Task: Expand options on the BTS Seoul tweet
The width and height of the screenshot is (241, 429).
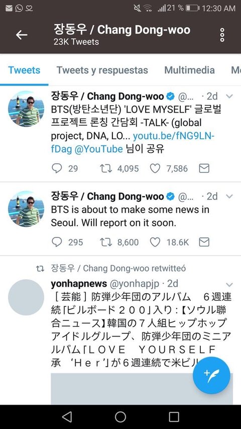Action: point(229,197)
